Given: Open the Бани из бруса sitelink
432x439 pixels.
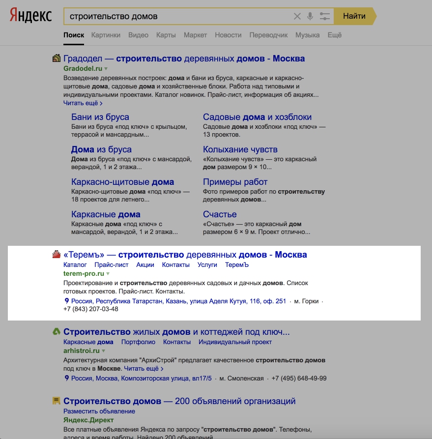Looking at the screenshot, I should click(100, 117).
